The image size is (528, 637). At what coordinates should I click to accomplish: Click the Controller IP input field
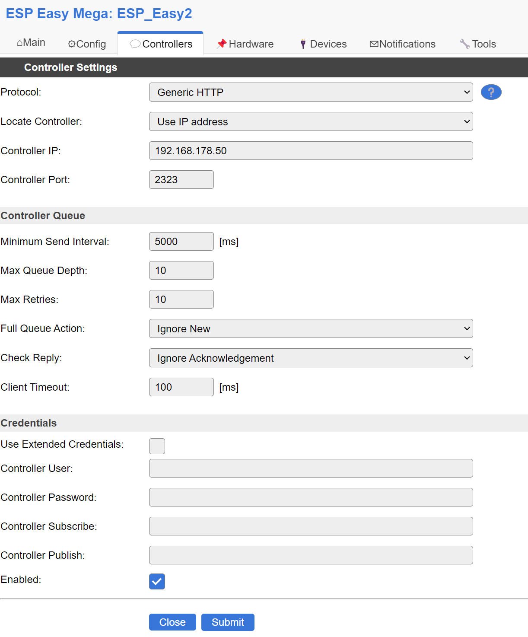(311, 150)
